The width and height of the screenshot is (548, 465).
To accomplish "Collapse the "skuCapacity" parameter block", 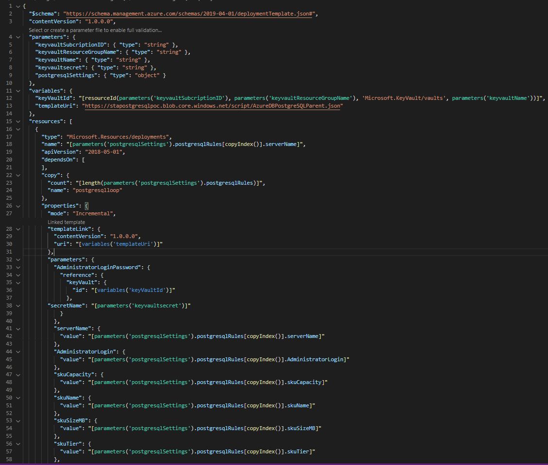I will 18,374.
